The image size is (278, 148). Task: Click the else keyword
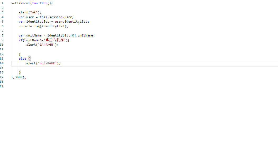tap(22, 59)
